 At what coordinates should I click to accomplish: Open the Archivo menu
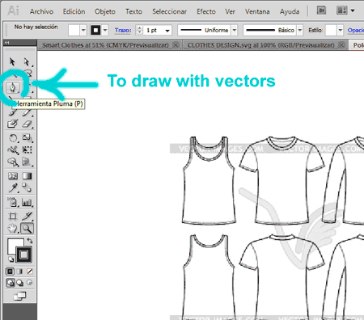pos(41,11)
